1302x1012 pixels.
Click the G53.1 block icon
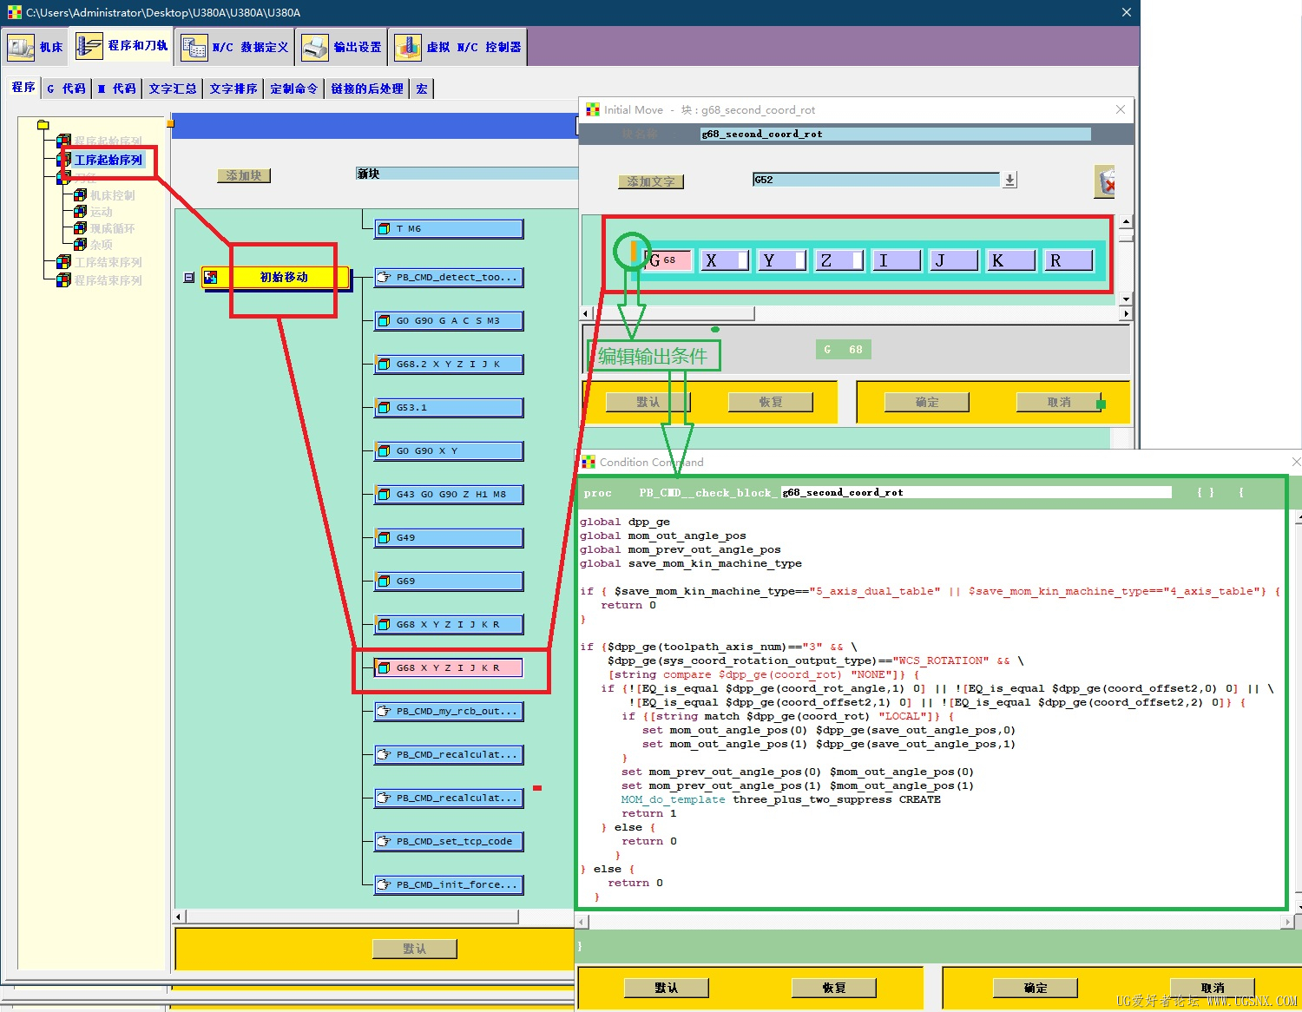coord(384,408)
